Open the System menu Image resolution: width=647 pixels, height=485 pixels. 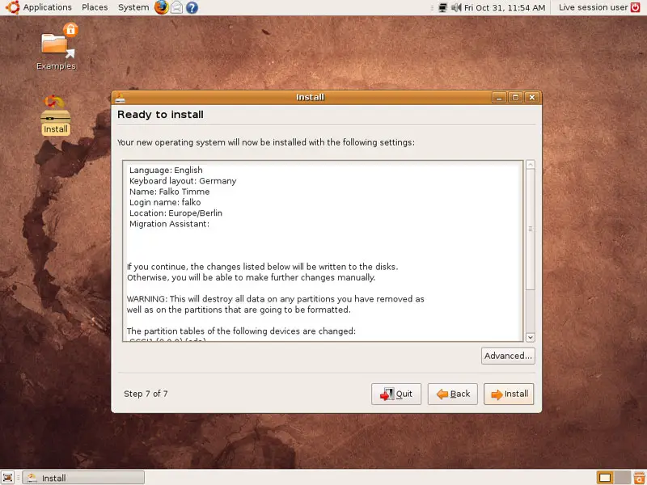click(x=133, y=7)
